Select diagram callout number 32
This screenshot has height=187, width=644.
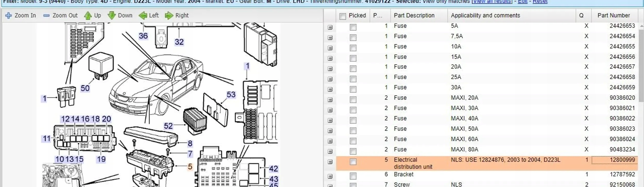[179, 42]
